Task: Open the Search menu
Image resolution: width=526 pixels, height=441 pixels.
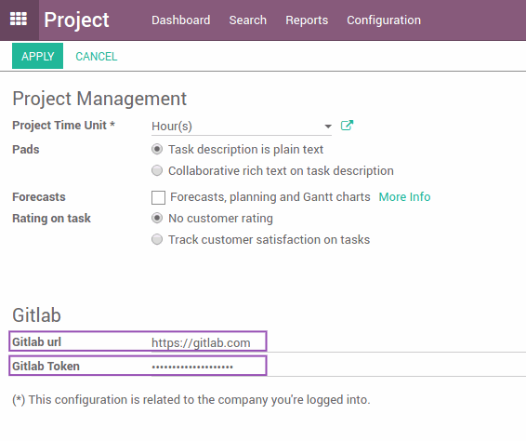Action: pos(247,20)
